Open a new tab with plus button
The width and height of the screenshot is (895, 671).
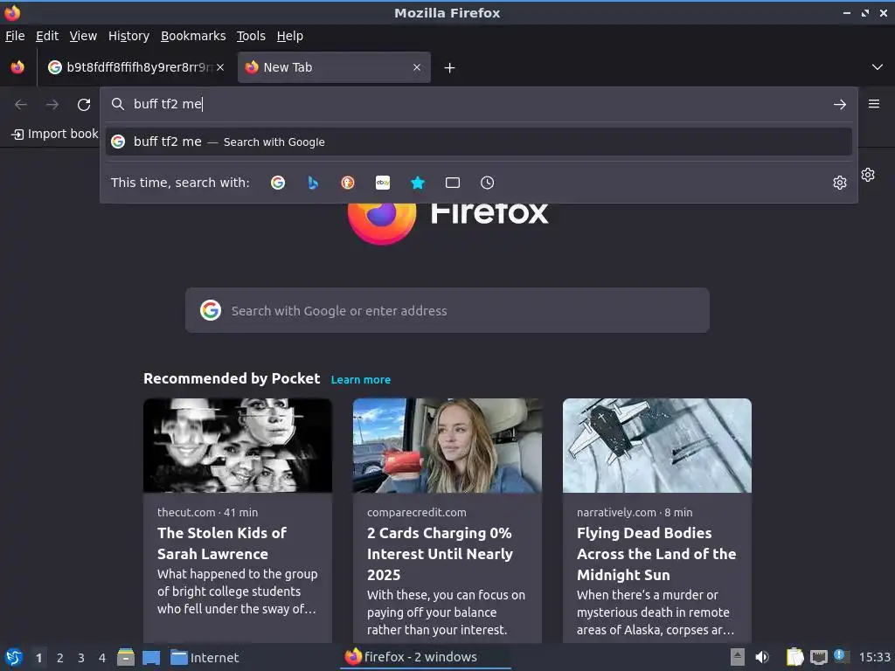(x=450, y=68)
